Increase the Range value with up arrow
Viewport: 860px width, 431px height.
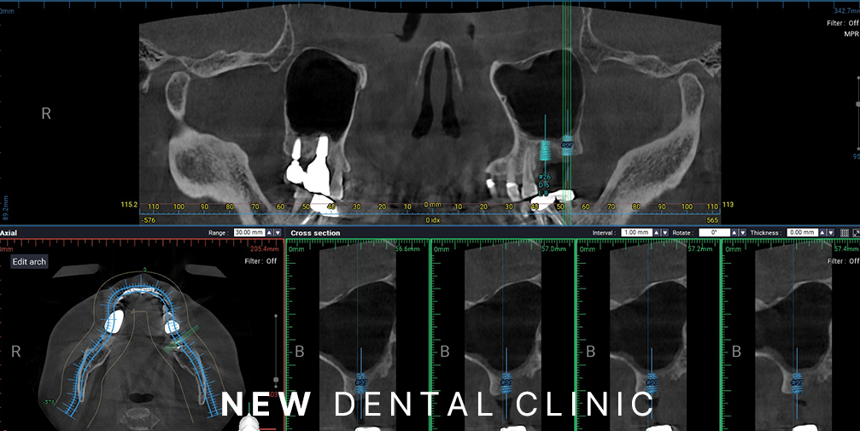(271, 232)
